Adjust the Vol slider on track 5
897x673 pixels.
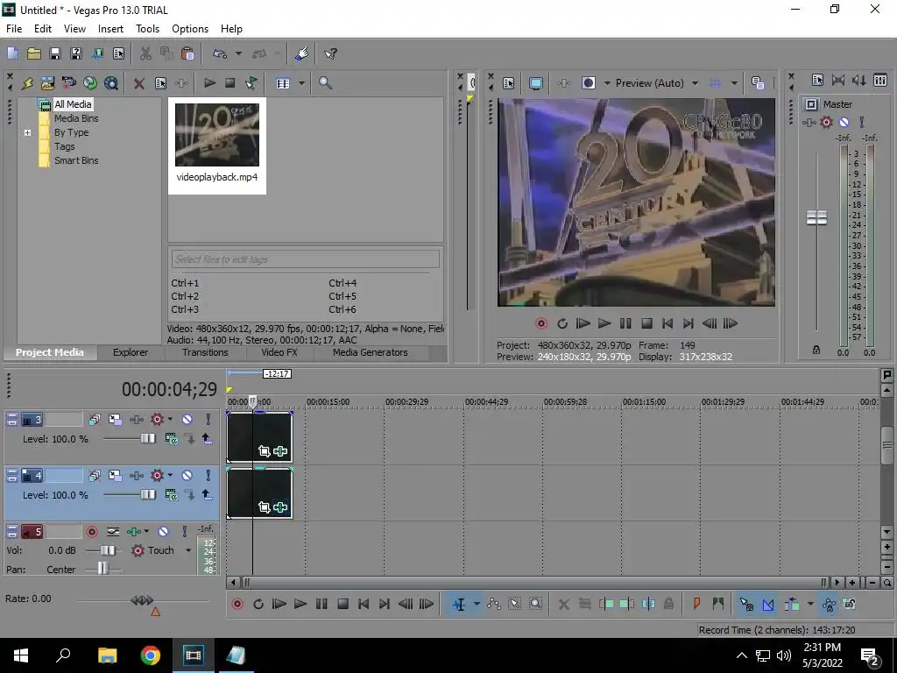tap(107, 550)
